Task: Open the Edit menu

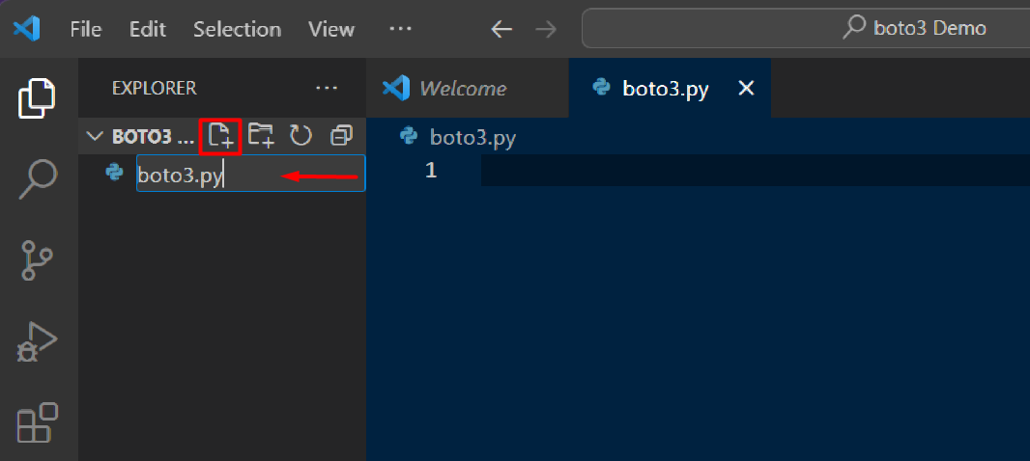Action: [148, 29]
